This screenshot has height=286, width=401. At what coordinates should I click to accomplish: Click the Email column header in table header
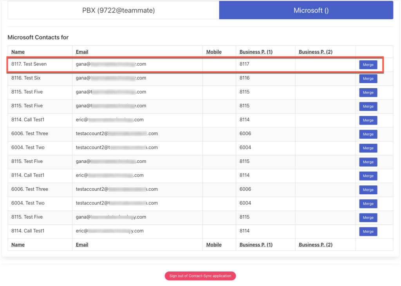pyautogui.click(x=82, y=52)
